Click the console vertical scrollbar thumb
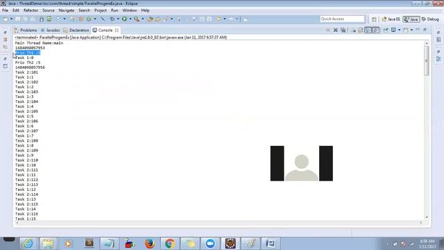The width and height of the screenshot is (444, 250). (x=427, y=60)
